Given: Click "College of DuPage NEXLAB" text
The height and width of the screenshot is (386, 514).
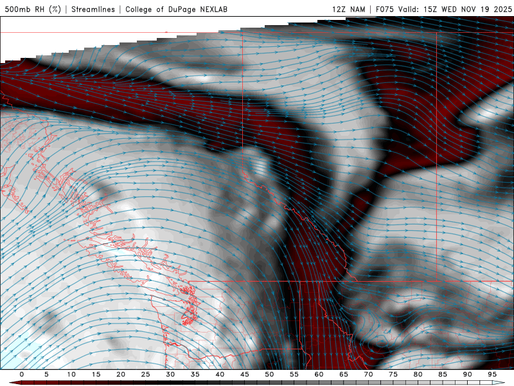Looking at the screenshot, I should (176, 9).
